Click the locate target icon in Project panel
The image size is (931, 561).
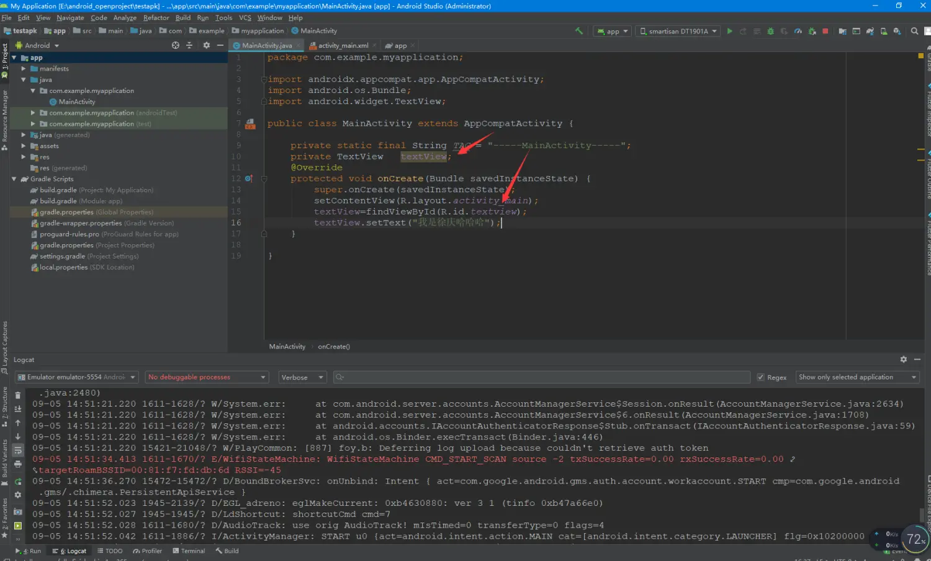(176, 45)
